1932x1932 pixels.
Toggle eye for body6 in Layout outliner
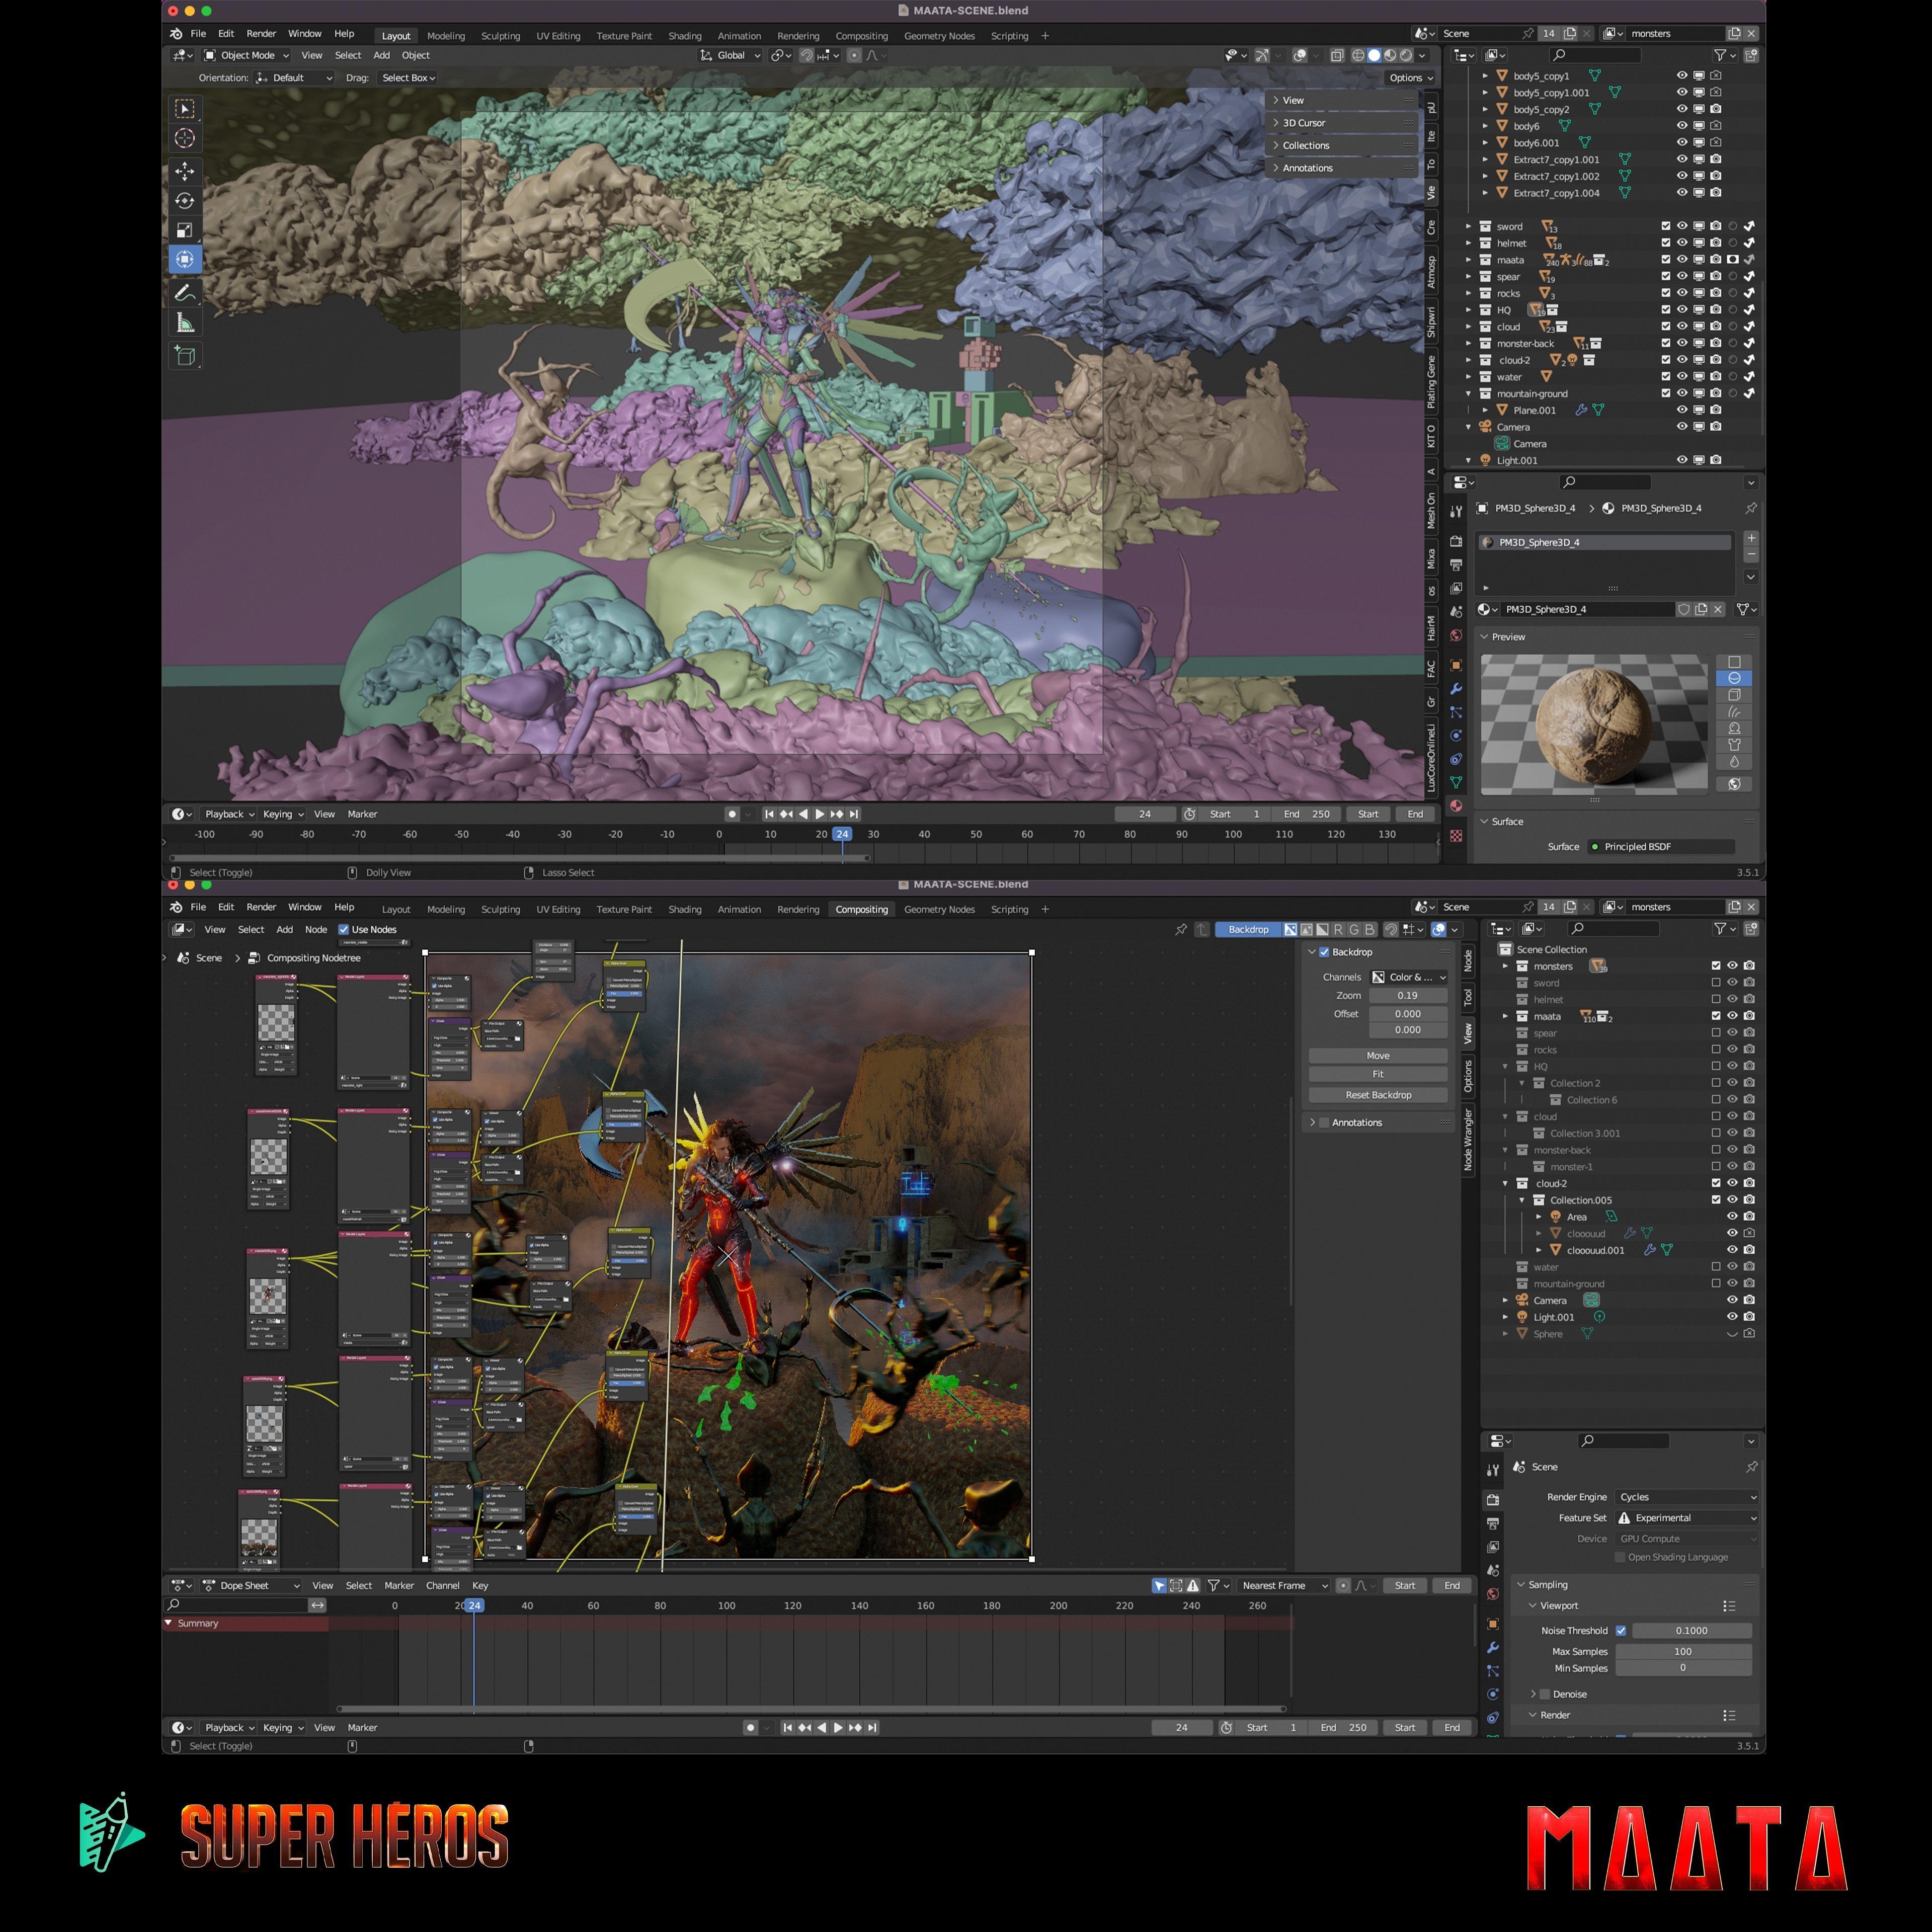pyautogui.click(x=1682, y=126)
